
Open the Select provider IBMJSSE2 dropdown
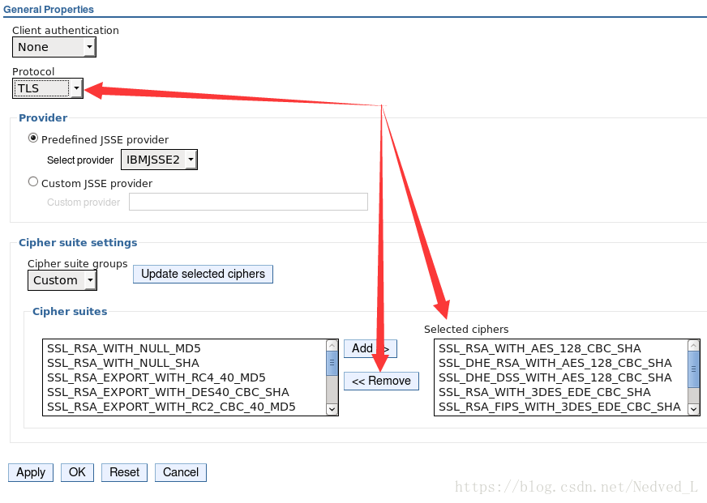click(159, 160)
